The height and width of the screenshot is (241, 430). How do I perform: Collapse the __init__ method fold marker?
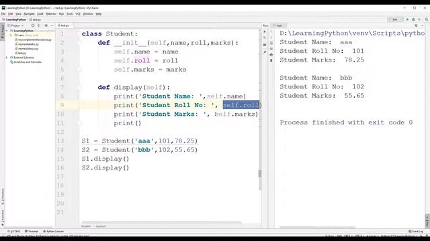79,43
